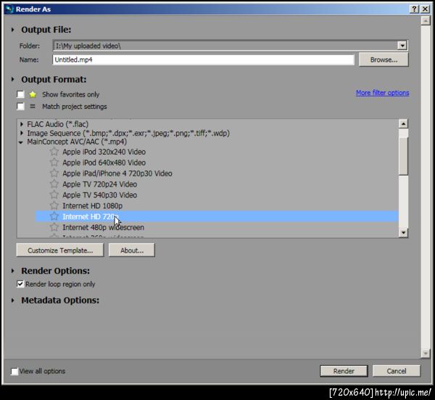Screen dimensions: 435x400
Task: Mark Internet HD 720p as favorite star
Action: (54, 216)
